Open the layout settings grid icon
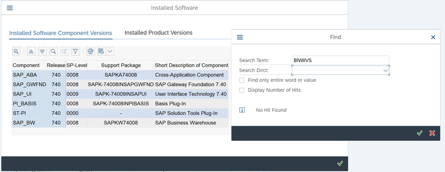The image size is (445, 172). pos(101,52)
